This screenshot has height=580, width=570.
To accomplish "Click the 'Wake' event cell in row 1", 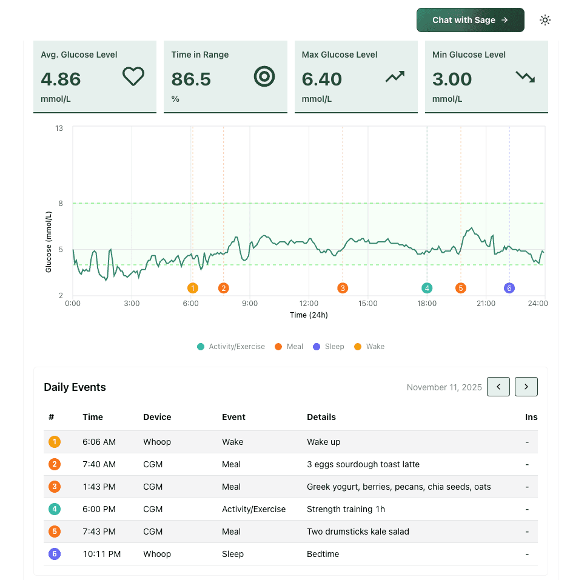I will coord(232,442).
